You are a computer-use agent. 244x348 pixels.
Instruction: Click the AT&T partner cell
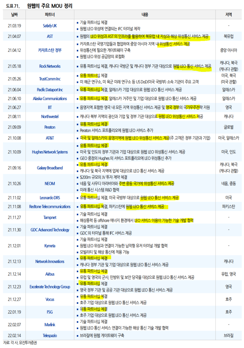pyautogui.click(x=50, y=138)
